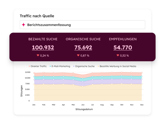Click the EMPFEHLUNGEN label
165x124 pixels.
(x=123, y=39)
